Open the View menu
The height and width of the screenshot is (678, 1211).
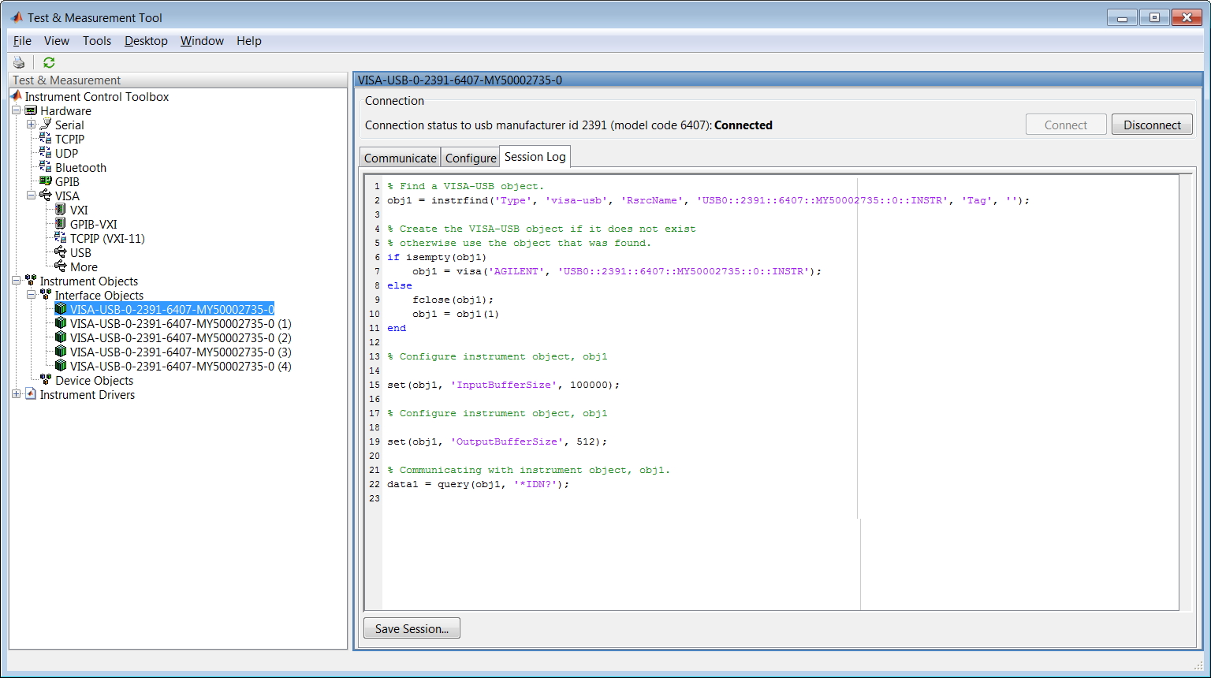57,41
